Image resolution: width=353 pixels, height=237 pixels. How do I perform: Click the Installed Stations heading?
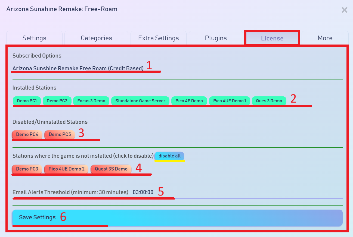(x=34, y=88)
